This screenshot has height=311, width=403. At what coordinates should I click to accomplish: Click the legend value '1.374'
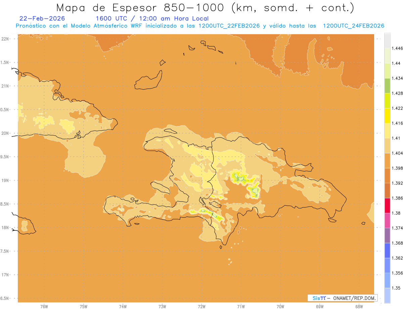pos(398,228)
